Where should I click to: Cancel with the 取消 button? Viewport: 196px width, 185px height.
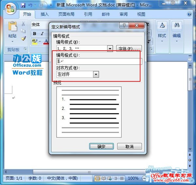129,146
